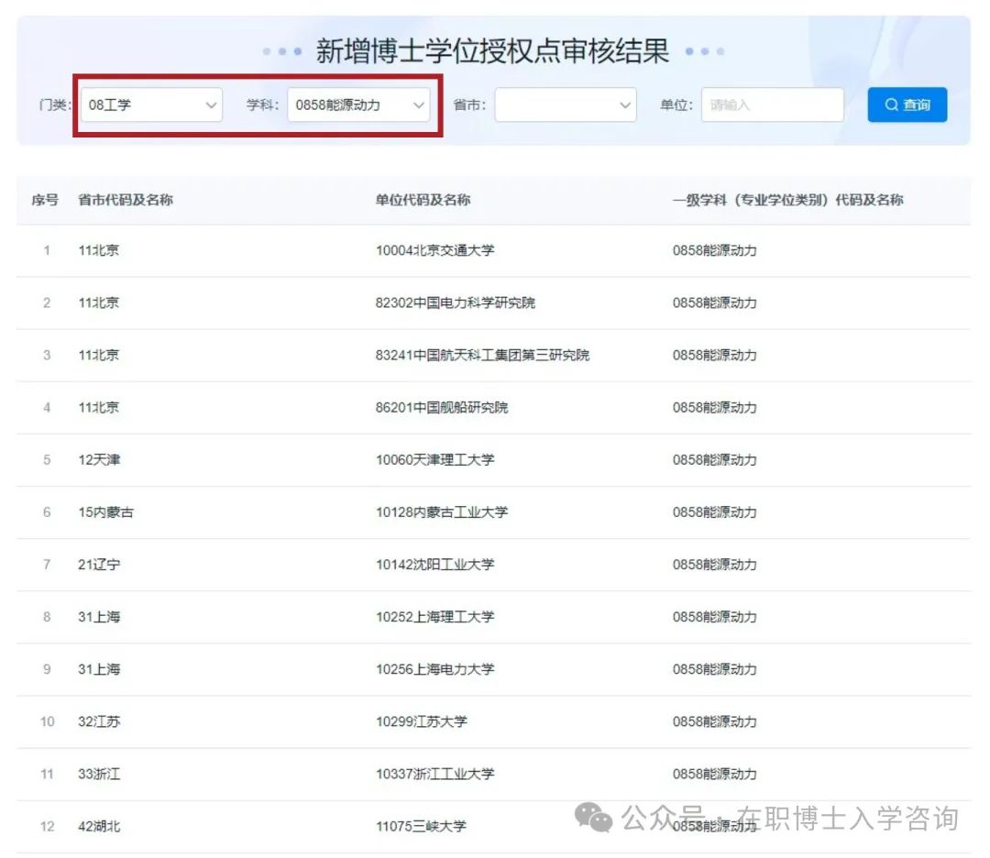
Task: Select the 10299江苏大学 row
Action: (421, 721)
